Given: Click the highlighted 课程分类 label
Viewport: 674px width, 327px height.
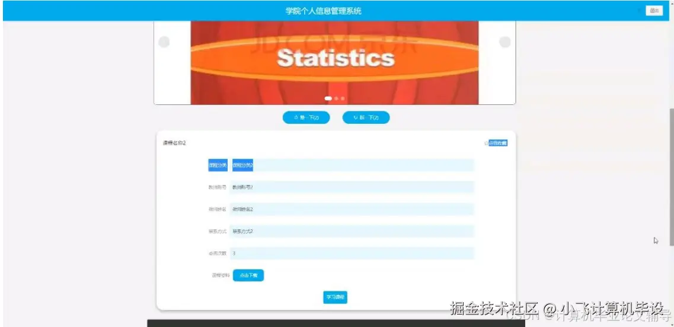Looking at the screenshot, I should (218, 165).
